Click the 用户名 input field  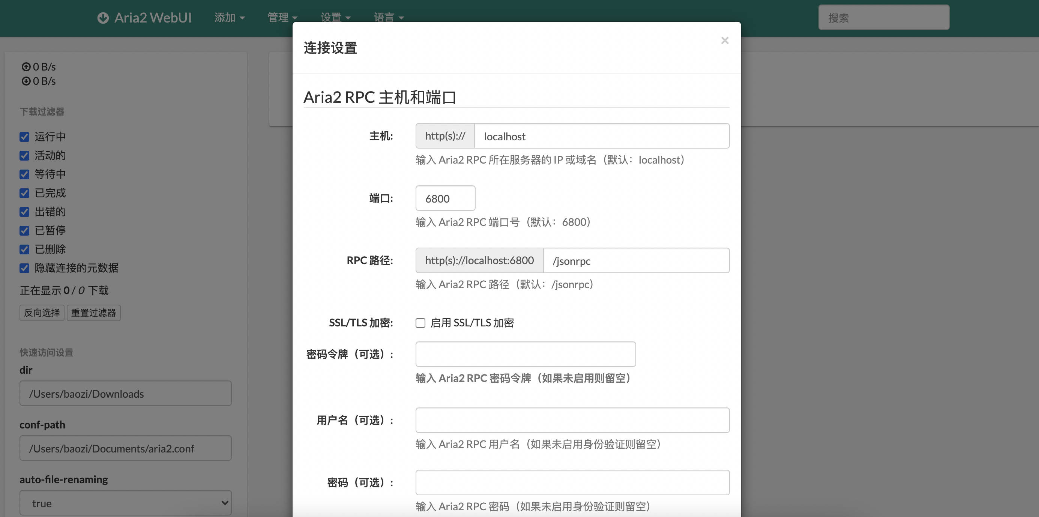[x=572, y=420]
